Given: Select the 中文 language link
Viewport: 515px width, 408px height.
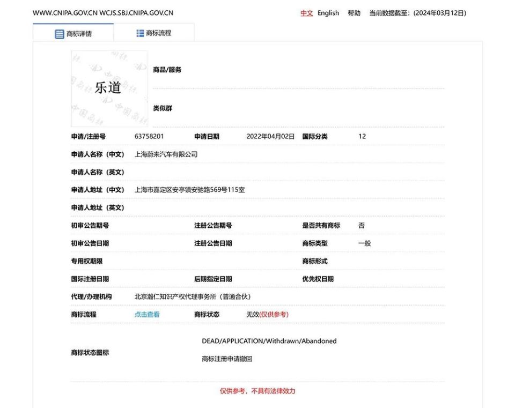Looking at the screenshot, I should [x=306, y=13].
